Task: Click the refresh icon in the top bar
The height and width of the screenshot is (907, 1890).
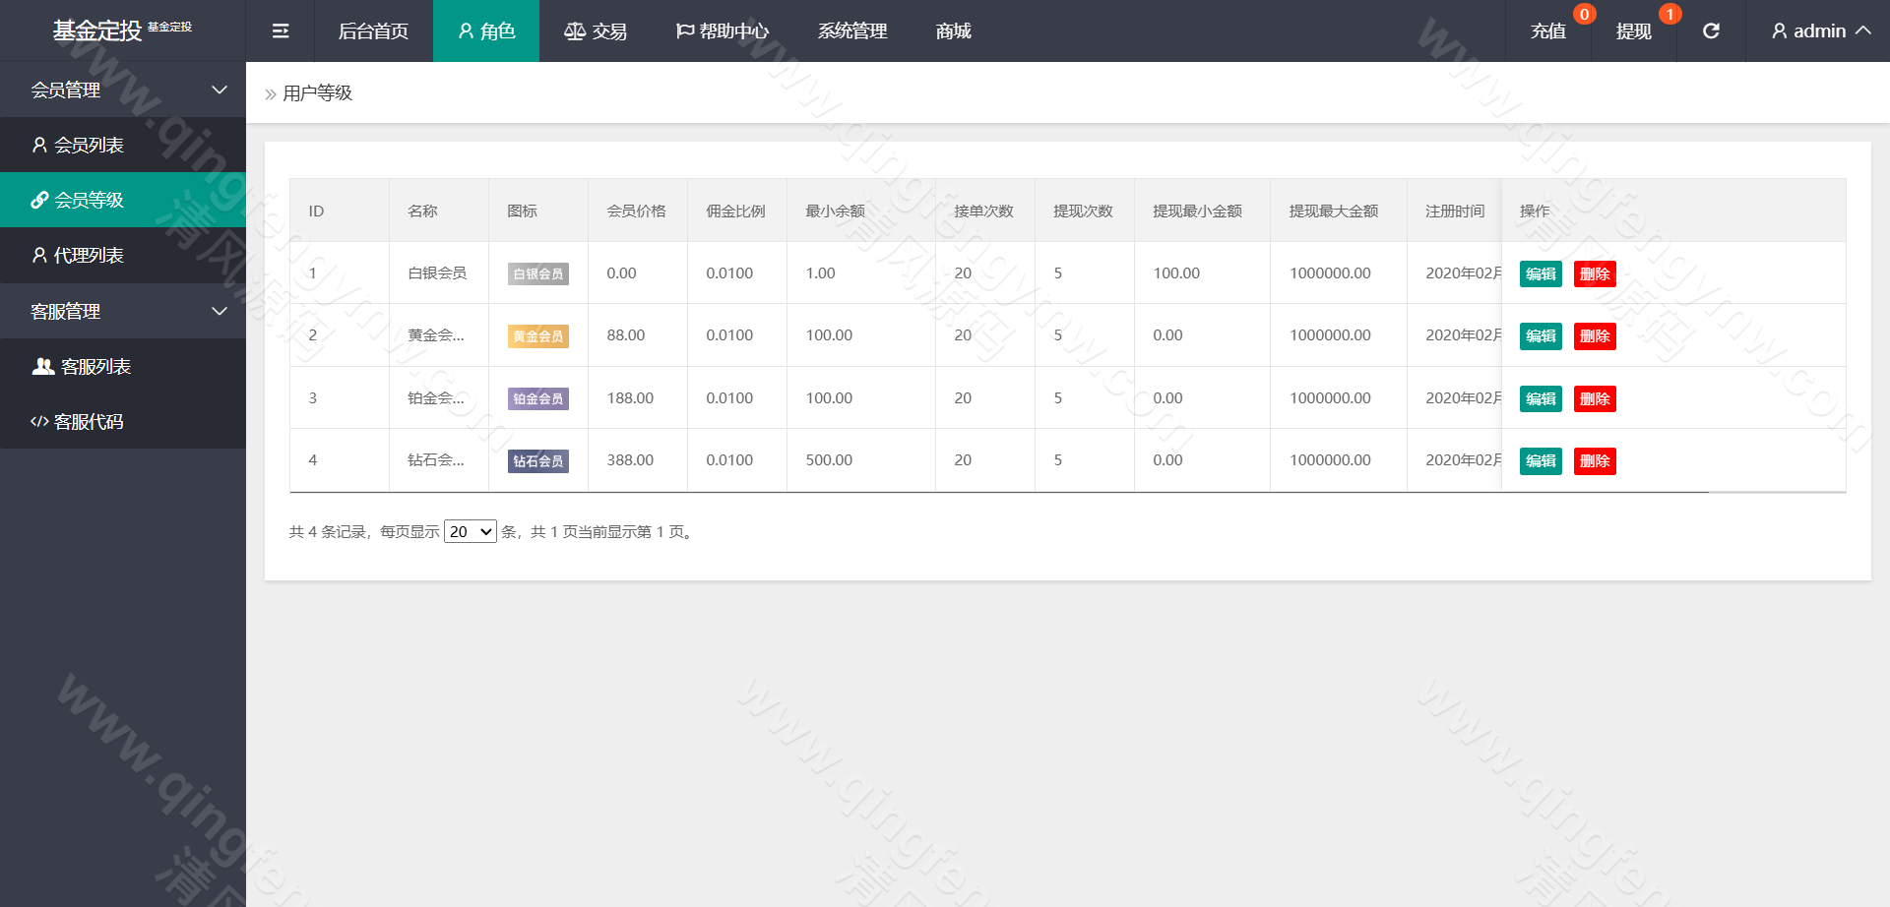Action: pos(1711,30)
